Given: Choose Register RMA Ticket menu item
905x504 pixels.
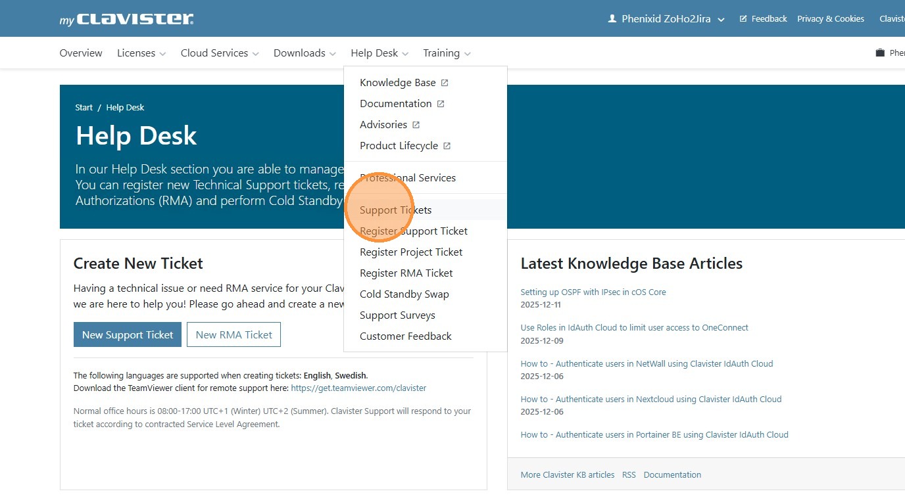Looking at the screenshot, I should 406,273.
